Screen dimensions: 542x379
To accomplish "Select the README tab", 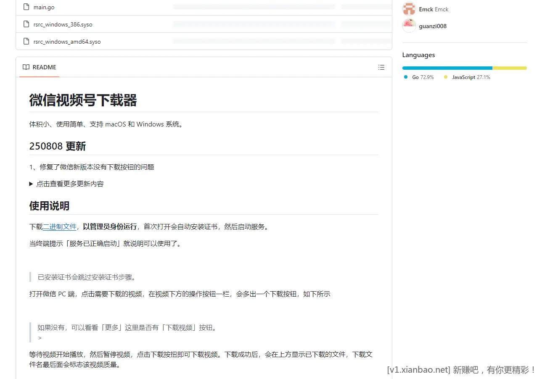I will coord(40,67).
